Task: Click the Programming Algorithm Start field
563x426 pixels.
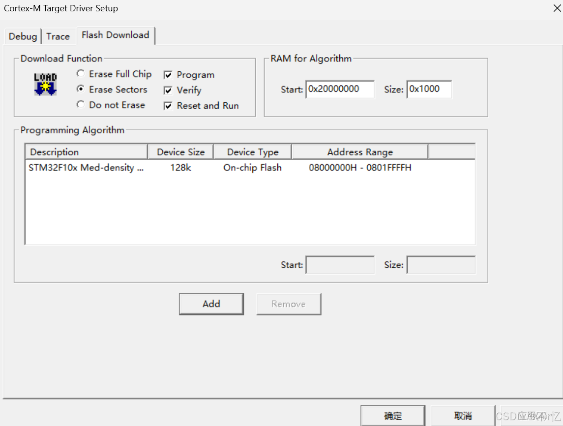Action: click(x=340, y=265)
